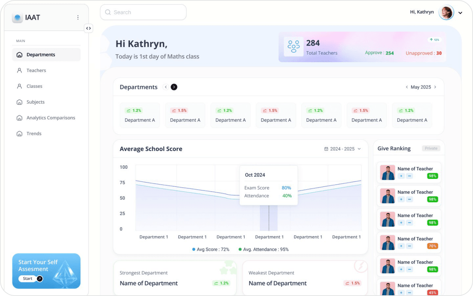
Task: Click the Unapproved : 30 count
Action: pyautogui.click(x=424, y=53)
